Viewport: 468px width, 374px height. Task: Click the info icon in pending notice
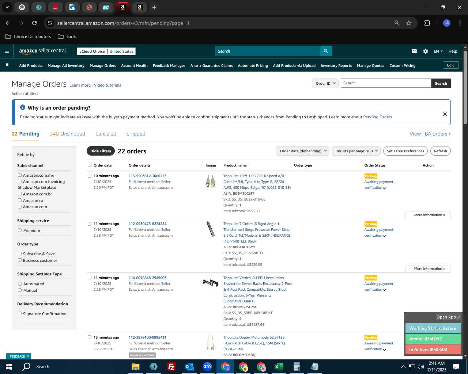23,107
